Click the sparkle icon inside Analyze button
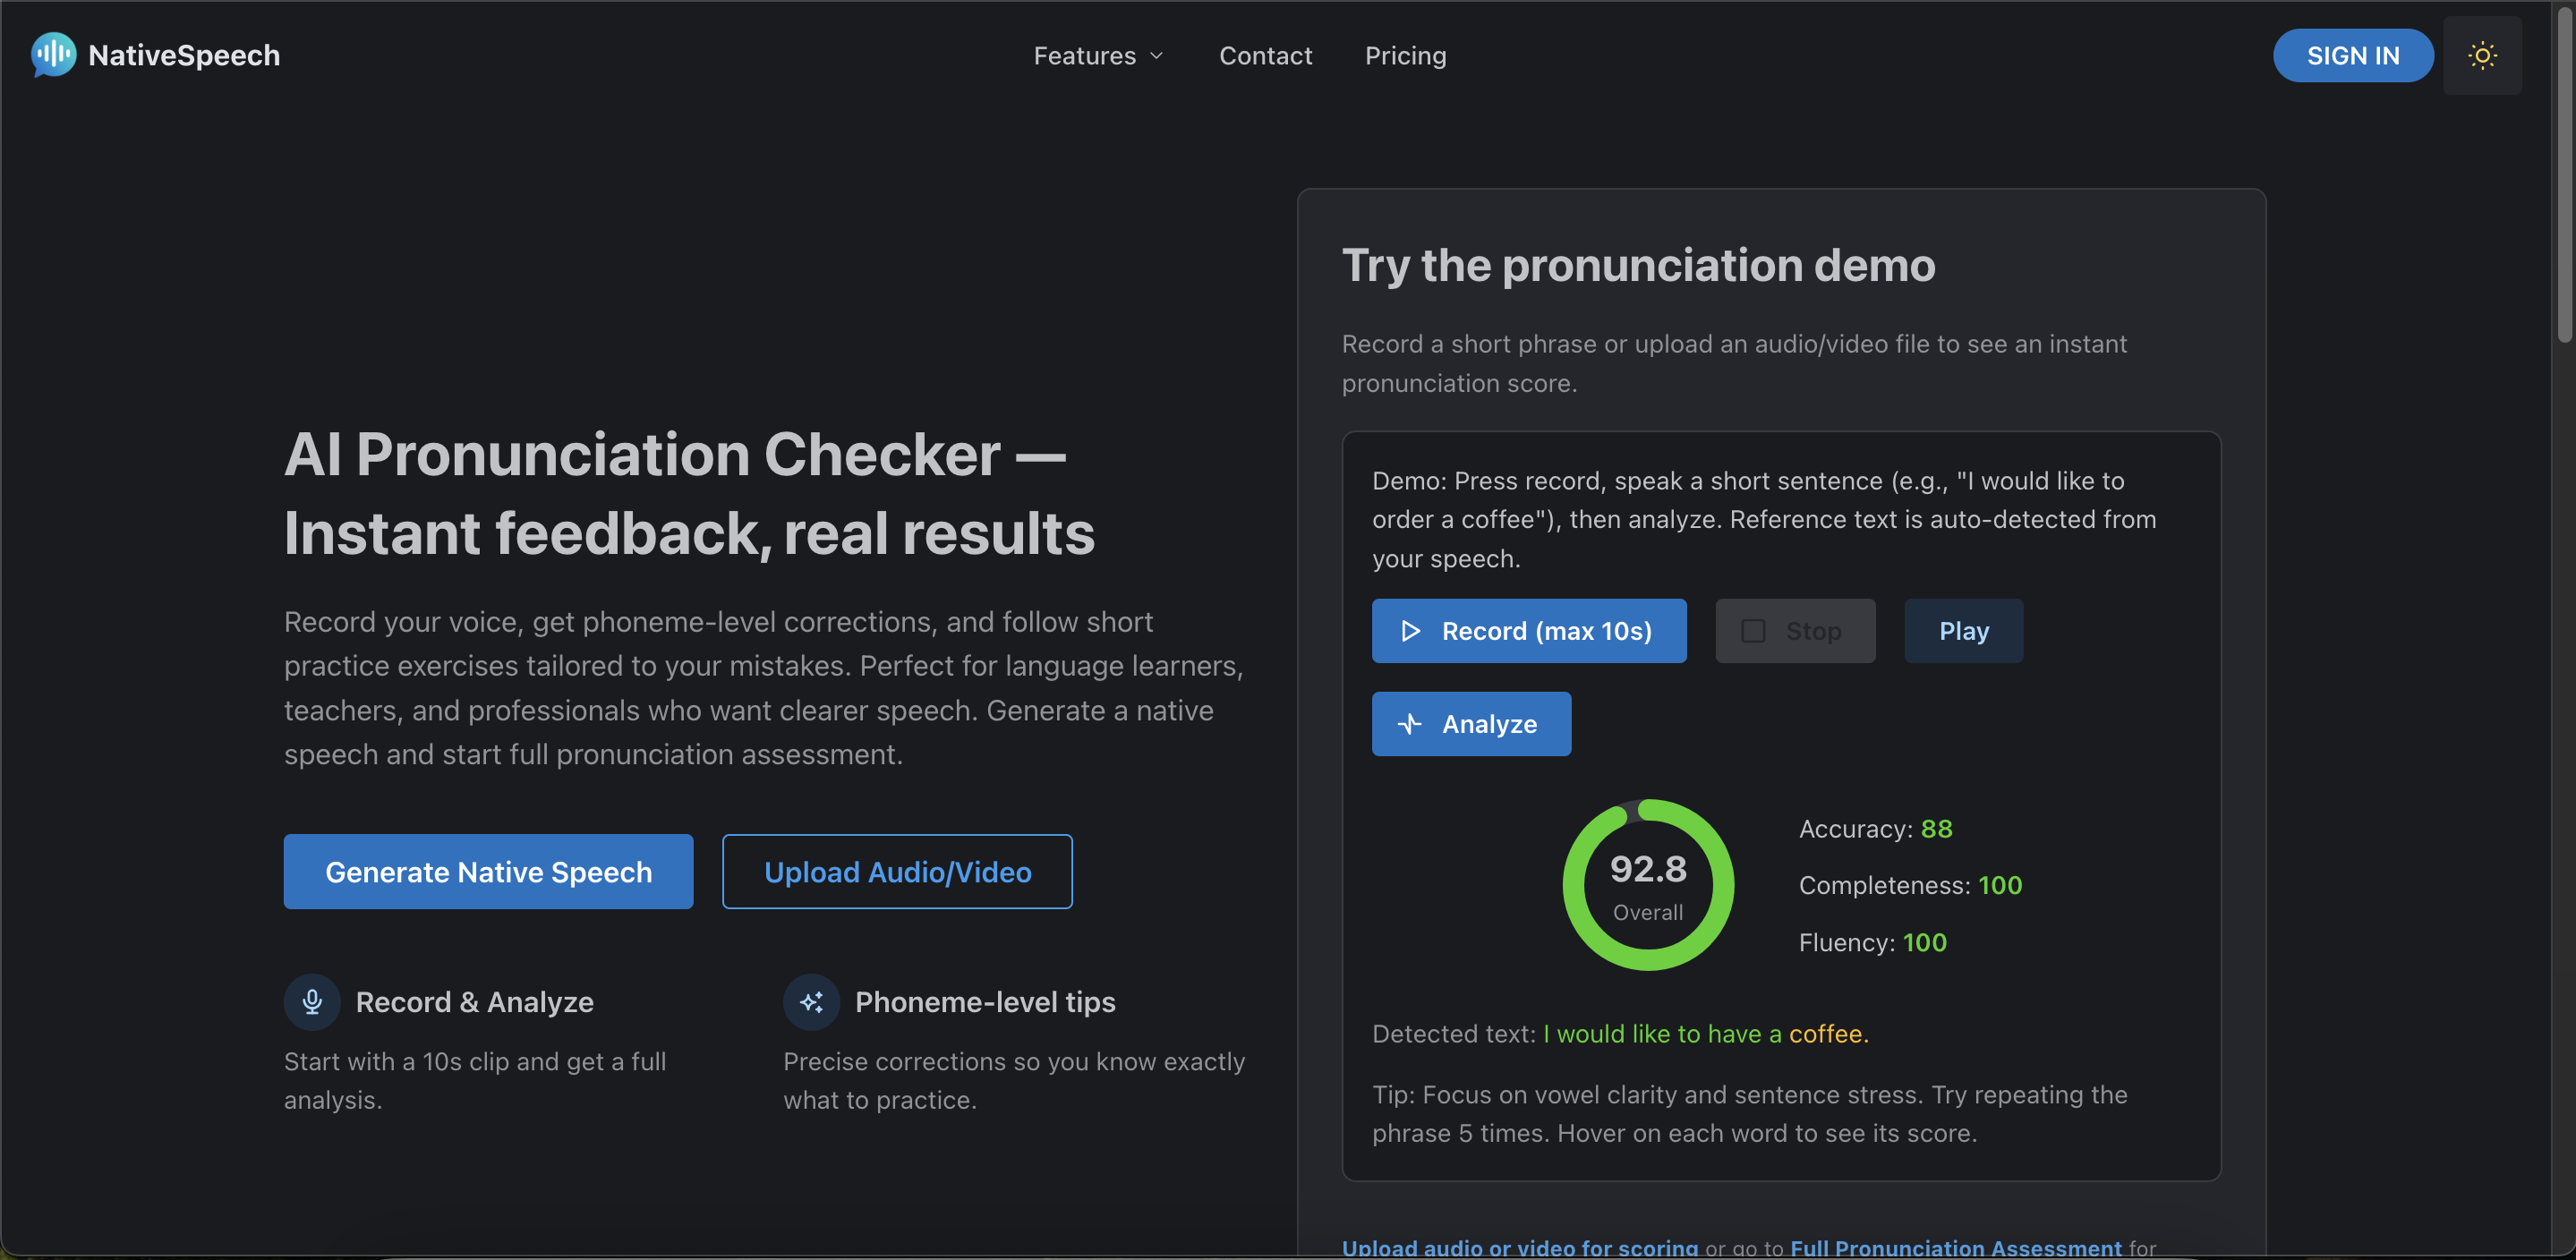Viewport: 2576px width, 1260px height. (1409, 723)
